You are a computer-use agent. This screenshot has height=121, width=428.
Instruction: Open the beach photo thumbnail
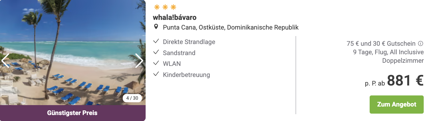click(x=73, y=53)
